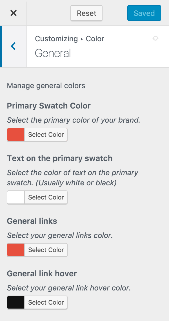Open the red Primary Swatch Color swatch
The height and width of the screenshot is (321, 169).
point(16,135)
